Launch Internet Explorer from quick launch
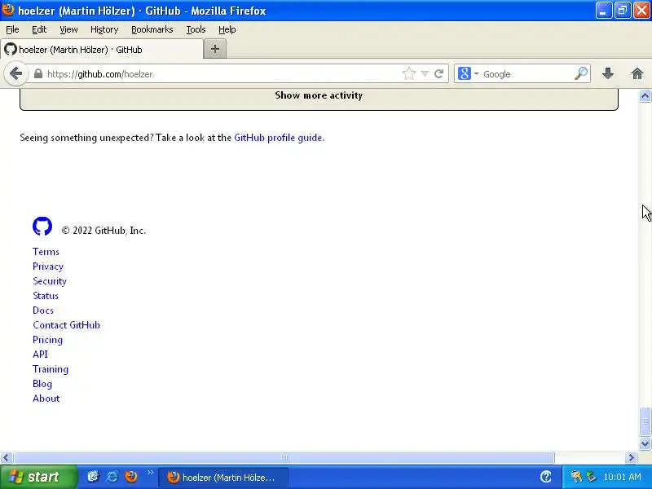 click(x=112, y=477)
